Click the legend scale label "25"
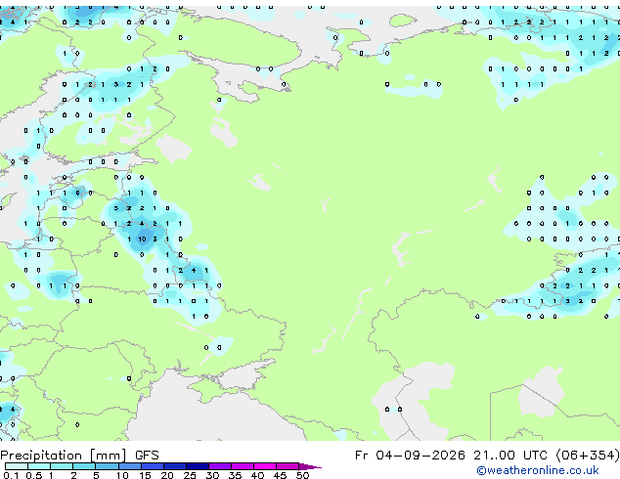620x479 pixels. [x=190, y=475]
